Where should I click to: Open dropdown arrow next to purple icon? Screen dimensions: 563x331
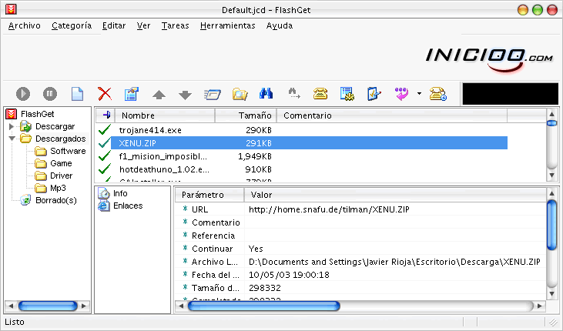(419, 94)
